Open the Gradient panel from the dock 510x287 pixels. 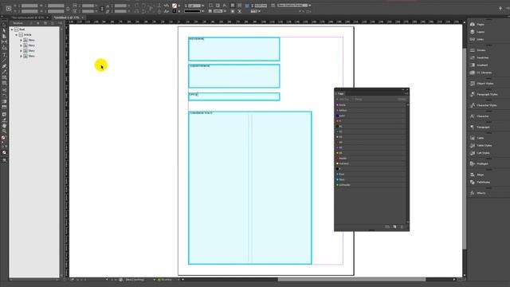point(478,65)
